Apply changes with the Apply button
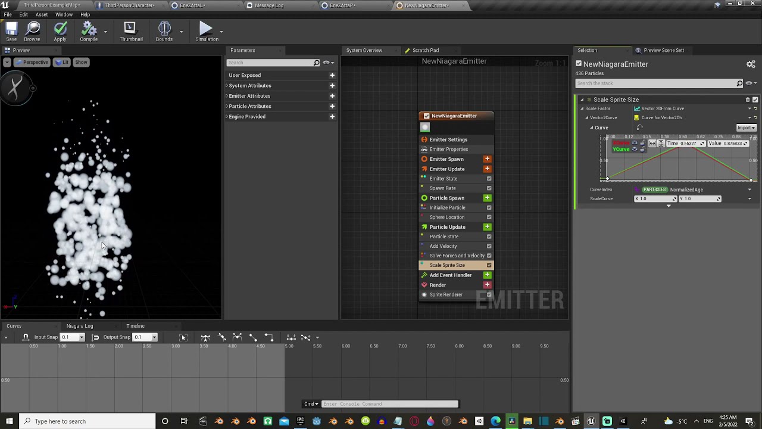Viewport: 762px width, 429px height. [60, 32]
